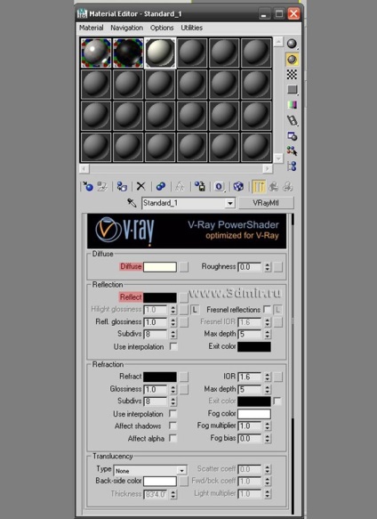377x519 pixels.
Task: Pick material from object eyedropper
Action: tap(132, 203)
